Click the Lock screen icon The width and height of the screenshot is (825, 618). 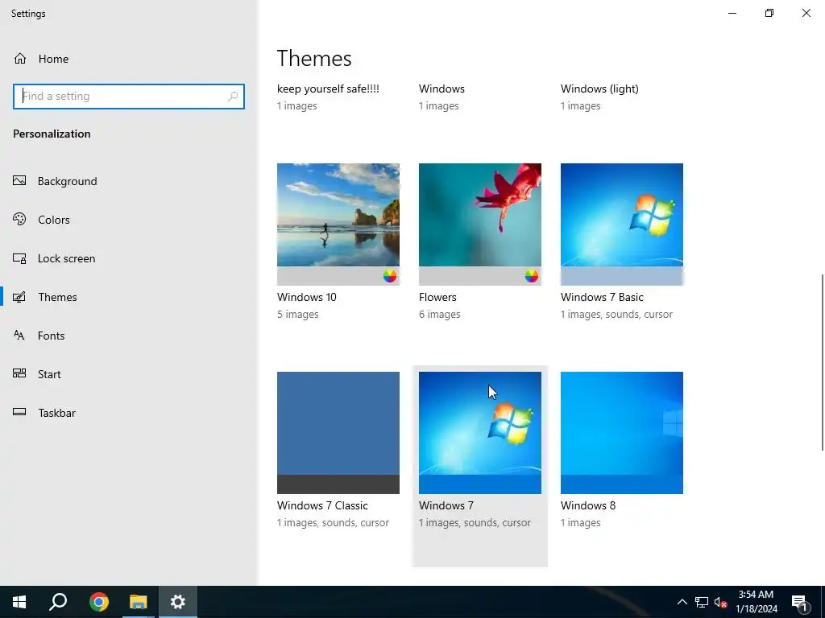[19, 258]
